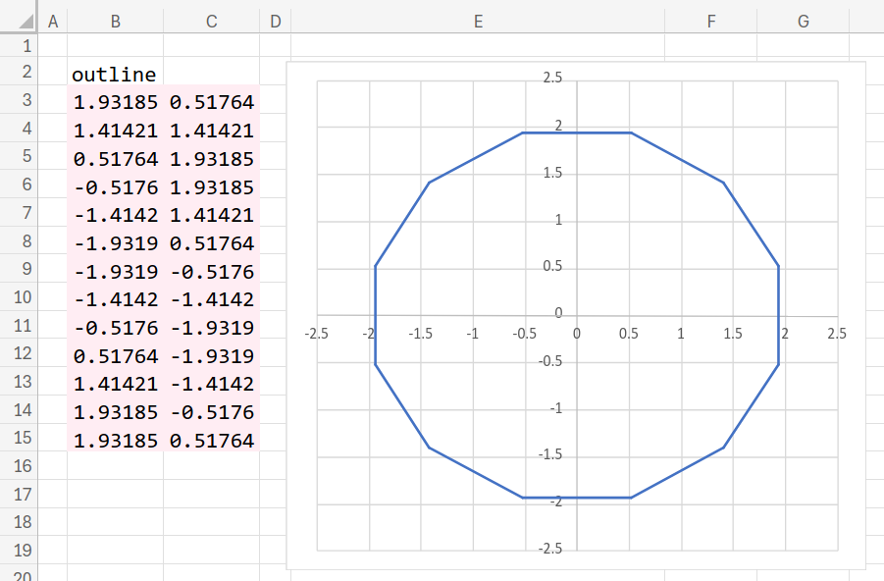Image resolution: width=884 pixels, height=581 pixels.
Task: Select column B header
Action: [116, 22]
